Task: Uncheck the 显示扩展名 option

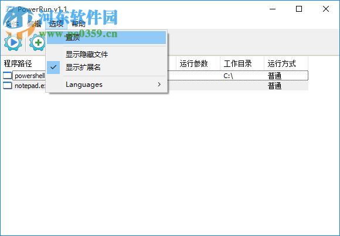Action: (107, 68)
